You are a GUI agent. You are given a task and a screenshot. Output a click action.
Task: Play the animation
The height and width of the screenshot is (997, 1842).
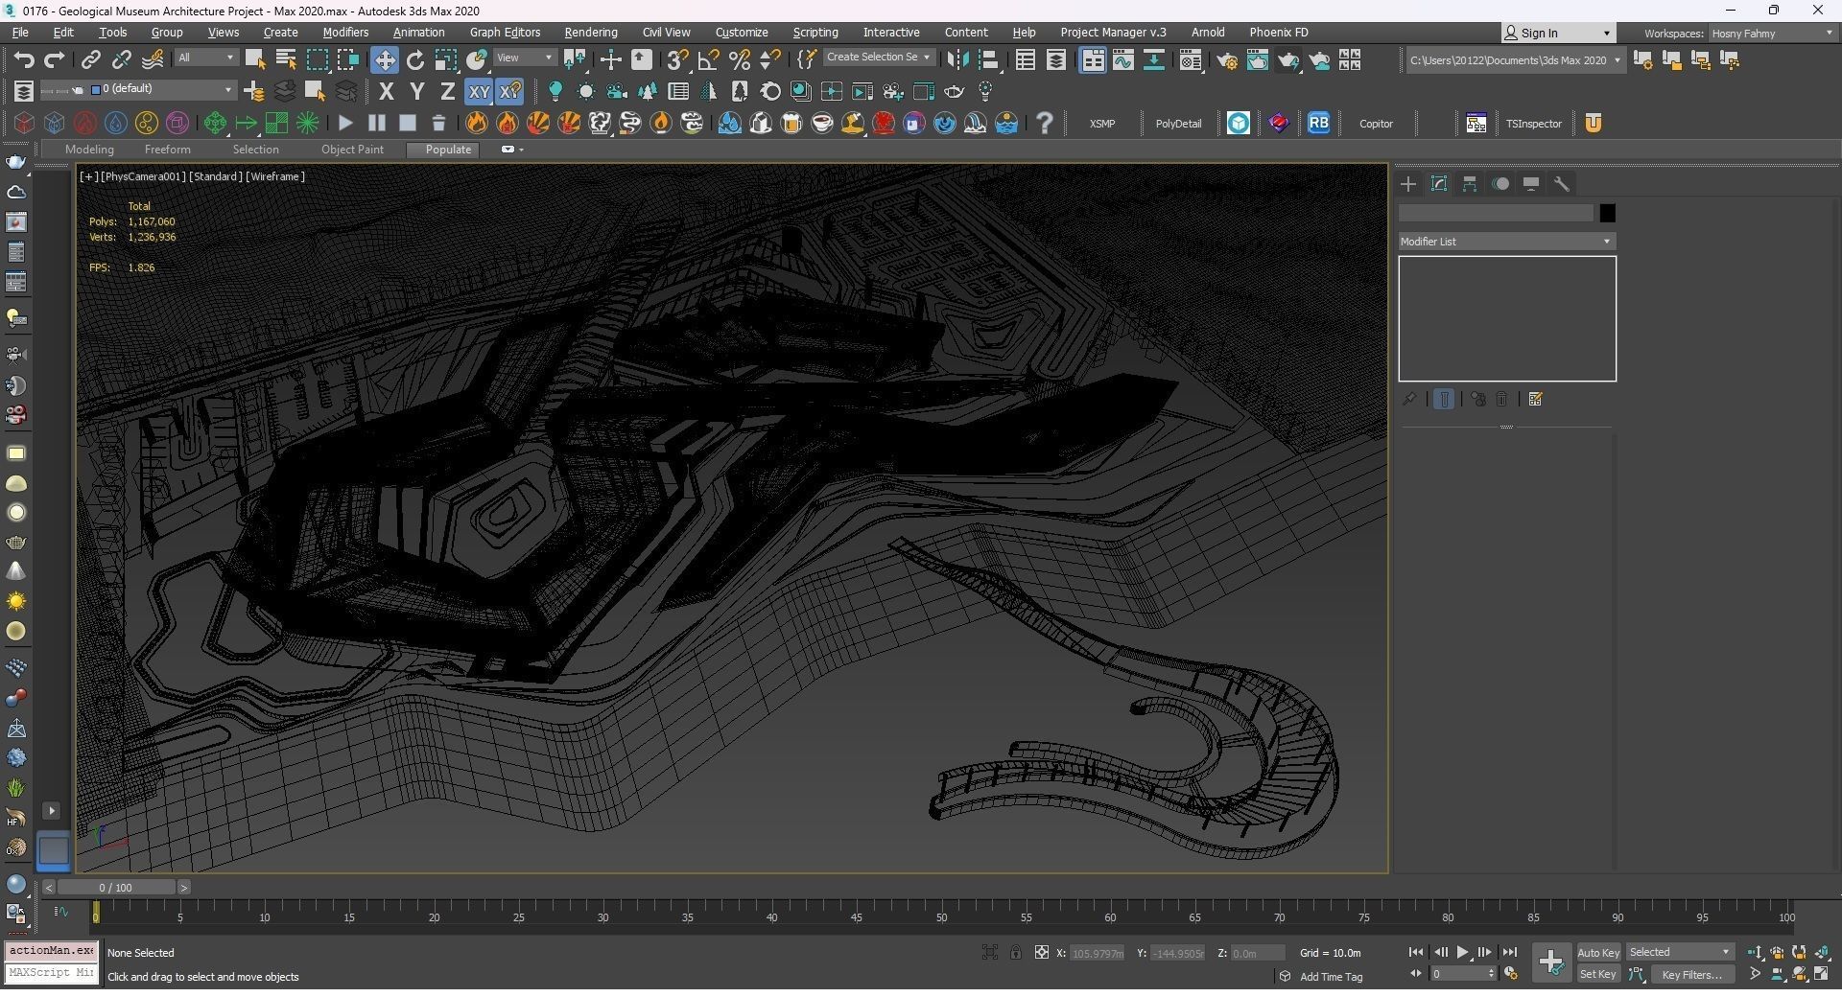[x=1462, y=952]
